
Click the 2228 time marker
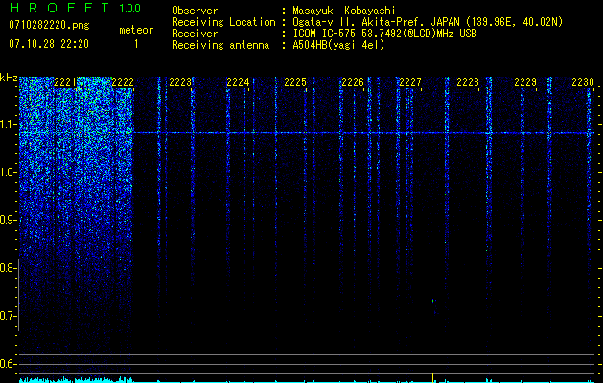point(468,82)
